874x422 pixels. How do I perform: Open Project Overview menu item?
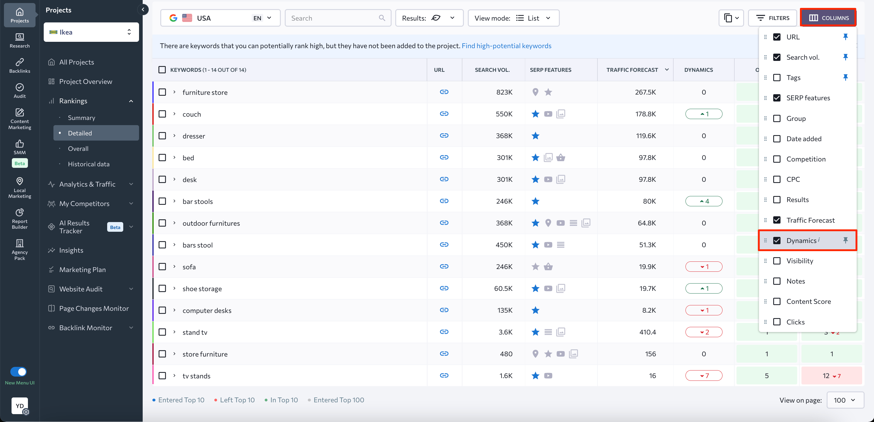coord(86,81)
